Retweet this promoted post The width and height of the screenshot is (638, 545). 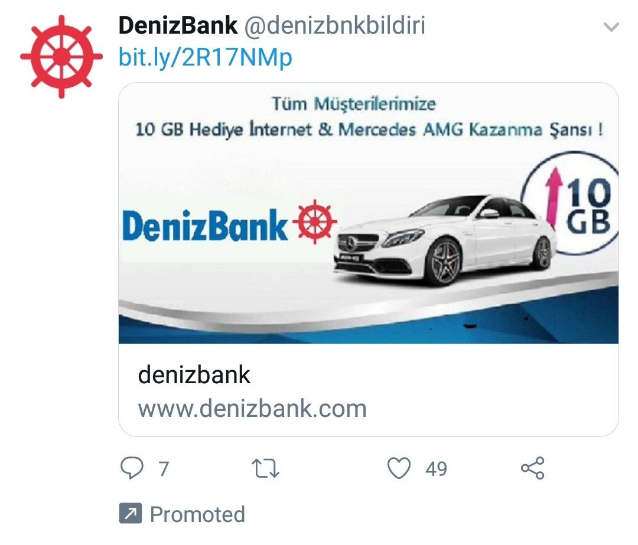click(265, 468)
